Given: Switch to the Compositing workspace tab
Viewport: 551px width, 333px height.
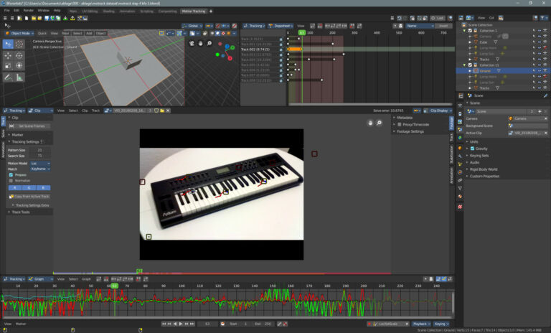Looking at the screenshot, I should (x=166, y=11).
